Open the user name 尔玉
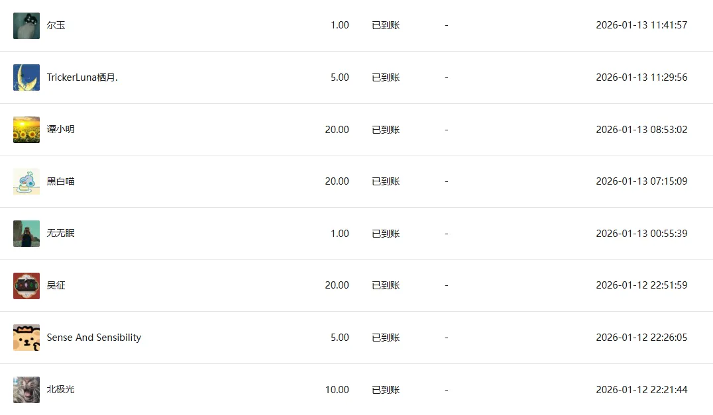 56,26
